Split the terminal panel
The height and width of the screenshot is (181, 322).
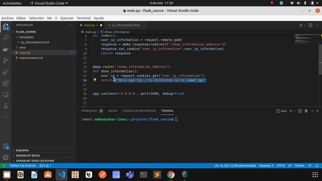click(x=300, y=111)
